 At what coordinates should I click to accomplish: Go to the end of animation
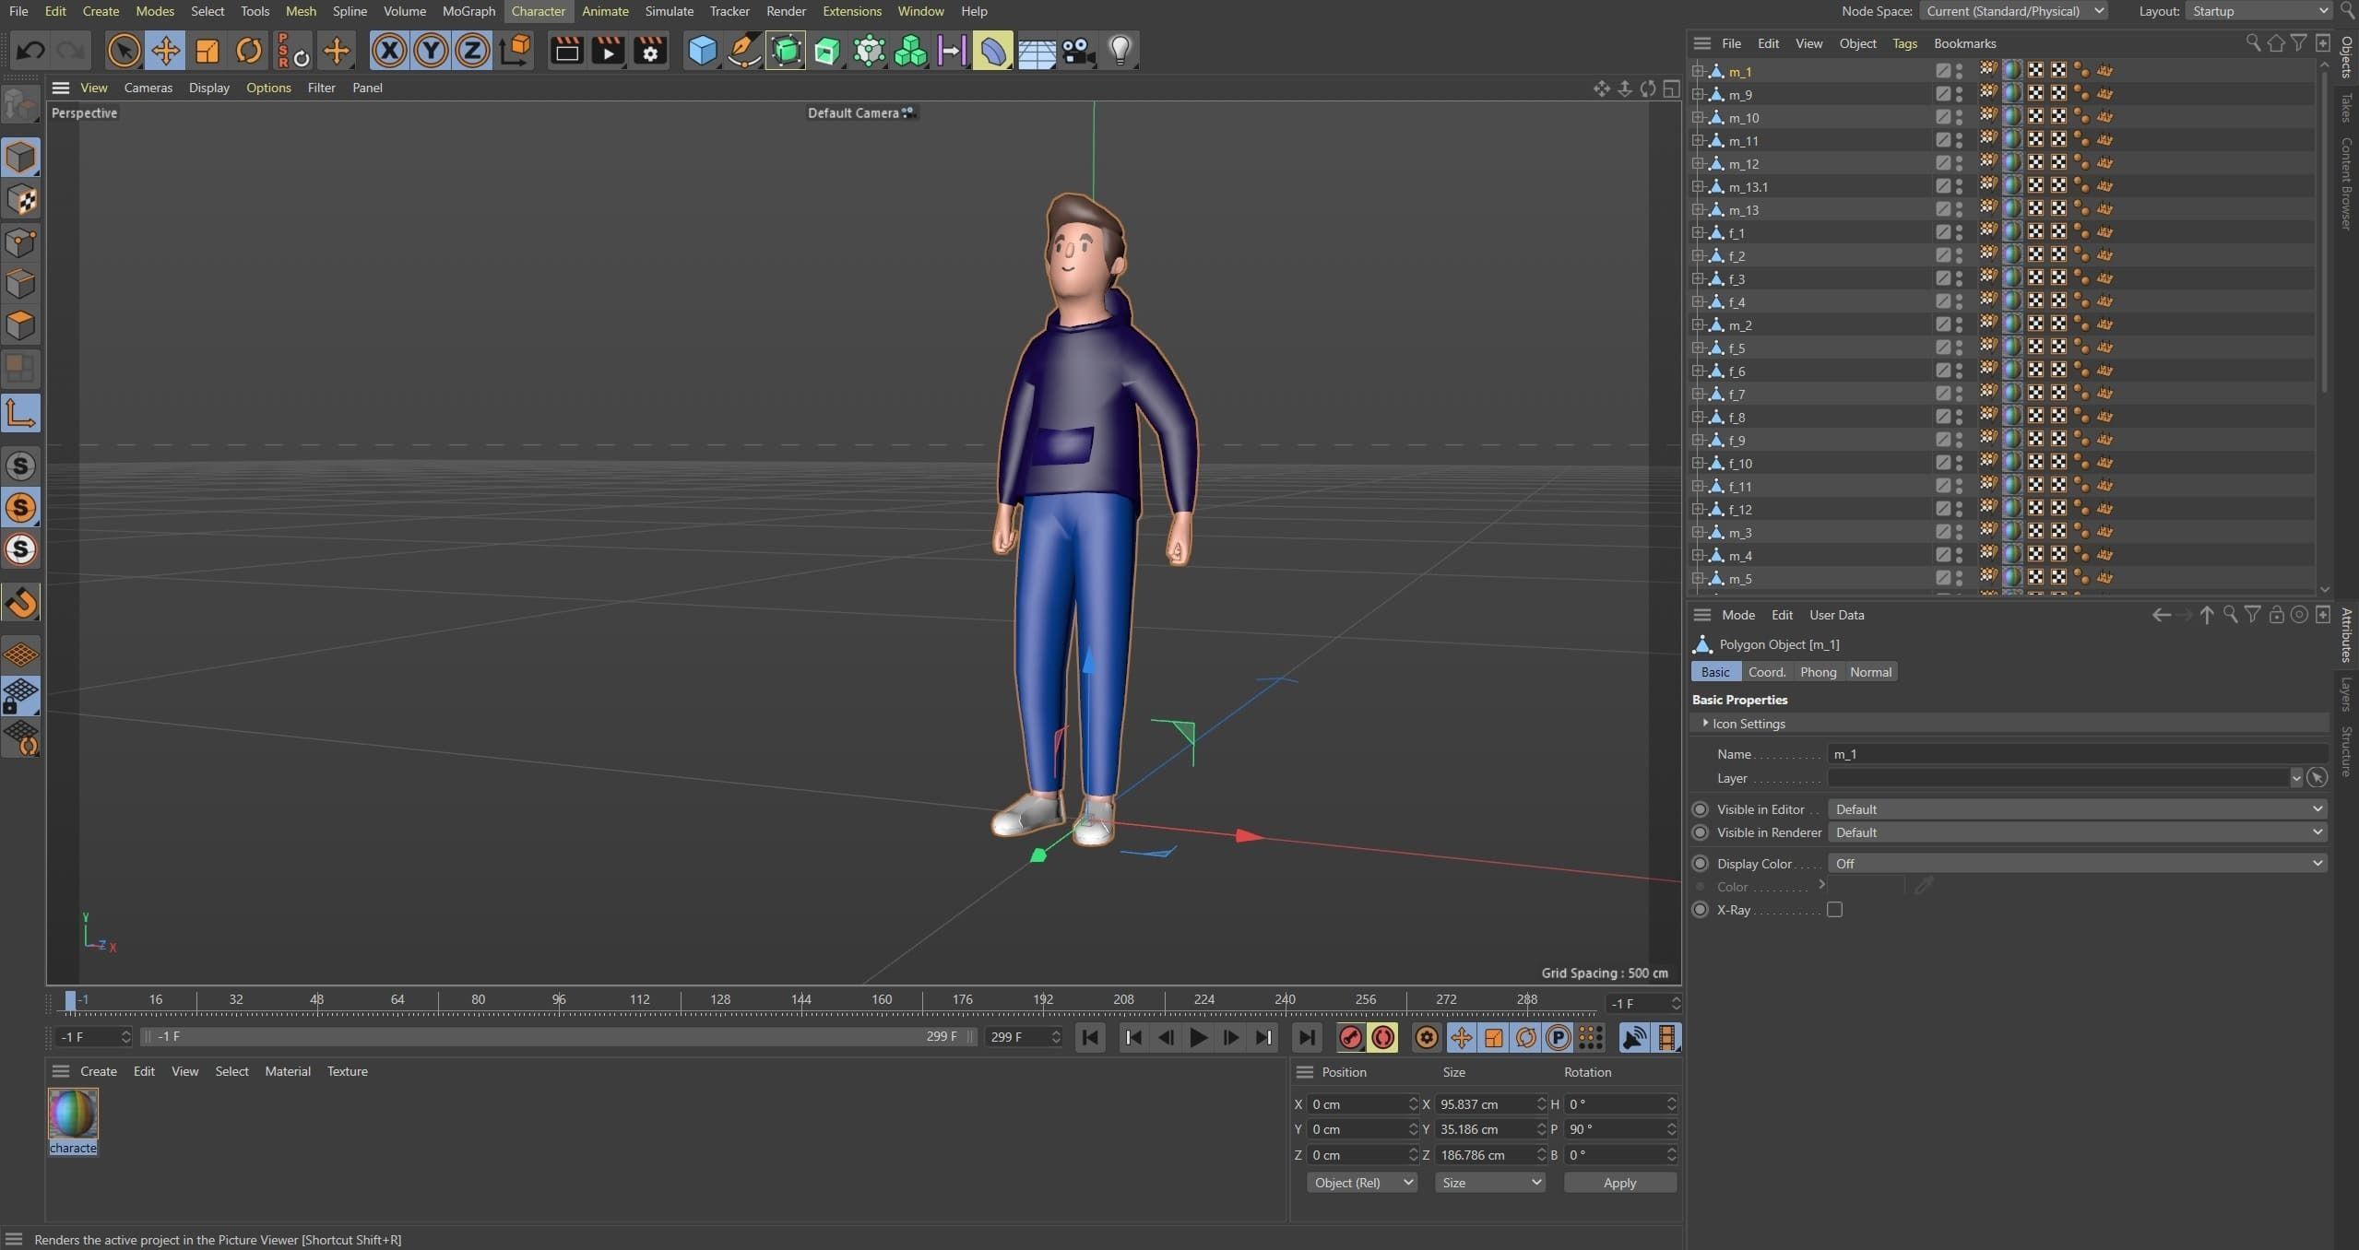[x=1307, y=1038]
